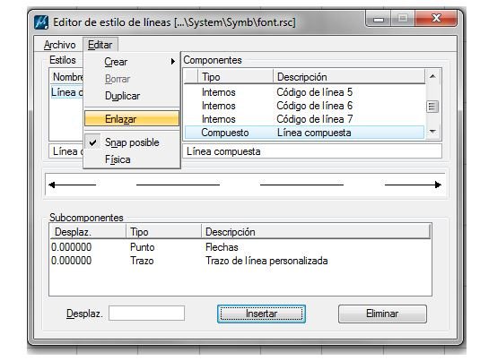The height and width of the screenshot is (361, 480).
Task: Toggle the Snap posible check mark
Action: coord(92,142)
